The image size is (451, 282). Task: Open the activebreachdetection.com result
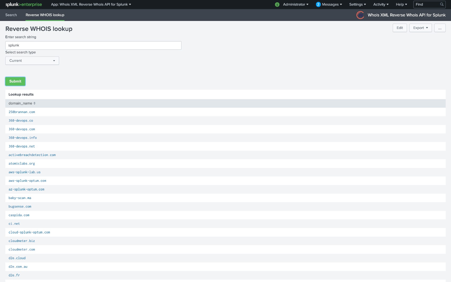32,155
